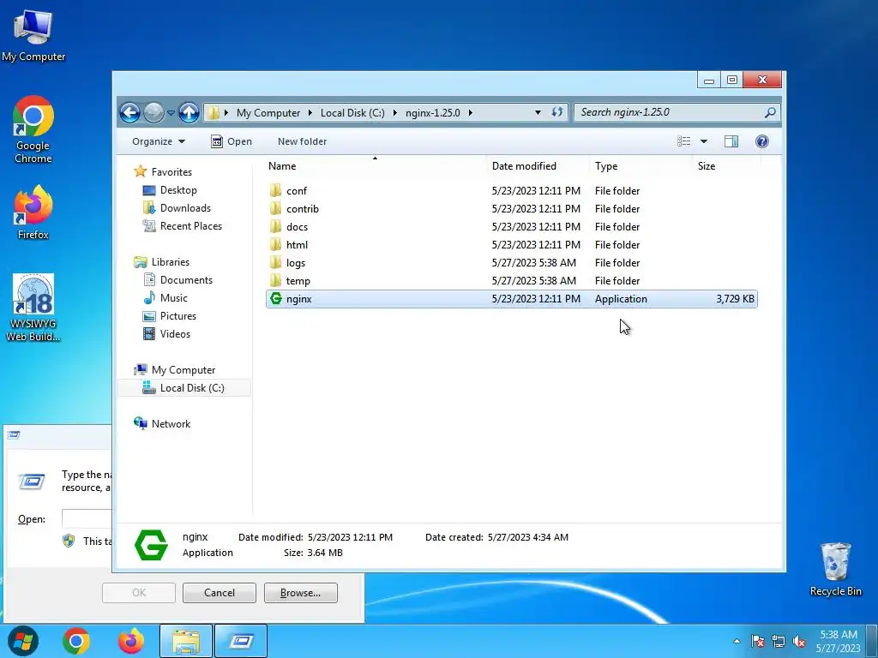Viewport: 878px width, 658px height.
Task: Open the address bar history dropdown
Action: [x=538, y=112]
